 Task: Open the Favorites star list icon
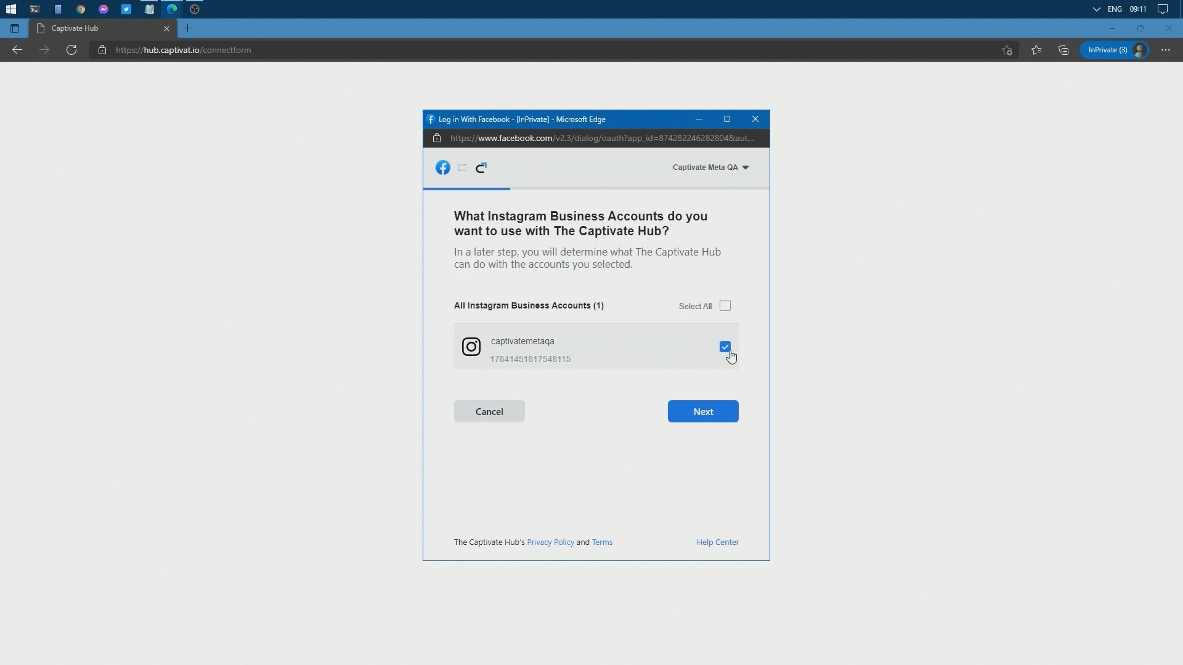pyautogui.click(x=1036, y=50)
